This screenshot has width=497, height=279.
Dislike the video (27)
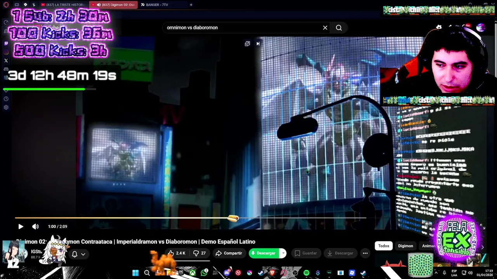click(x=200, y=253)
